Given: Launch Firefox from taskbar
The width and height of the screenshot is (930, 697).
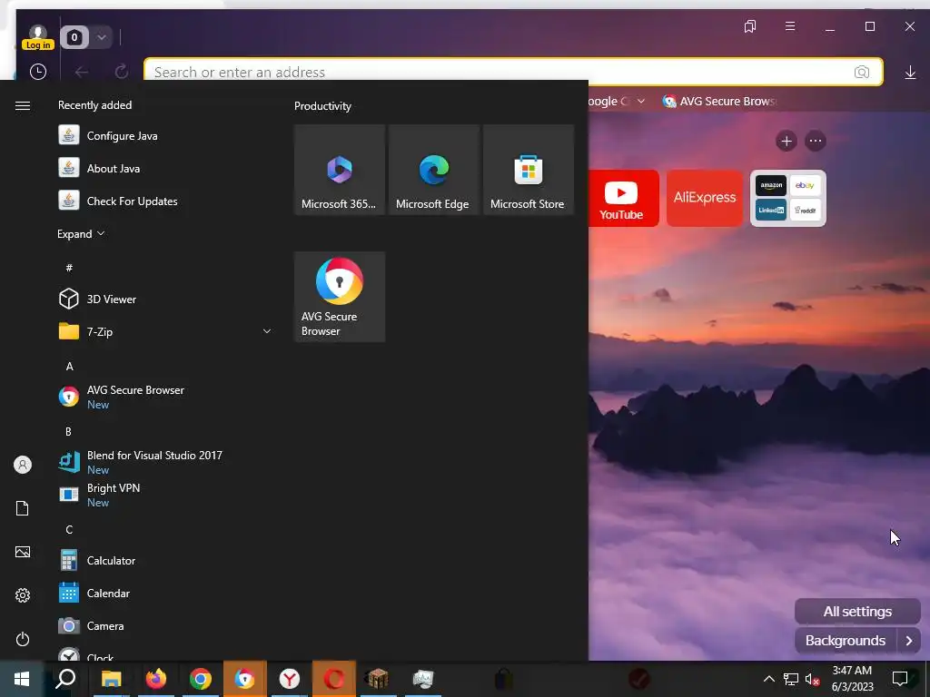Looking at the screenshot, I should (156, 679).
